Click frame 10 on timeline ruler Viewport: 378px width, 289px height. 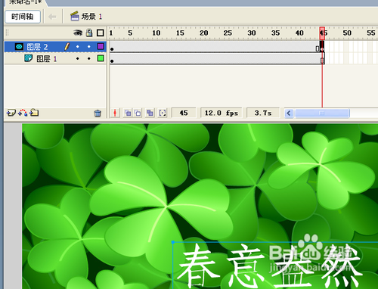click(x=156, y=33)
